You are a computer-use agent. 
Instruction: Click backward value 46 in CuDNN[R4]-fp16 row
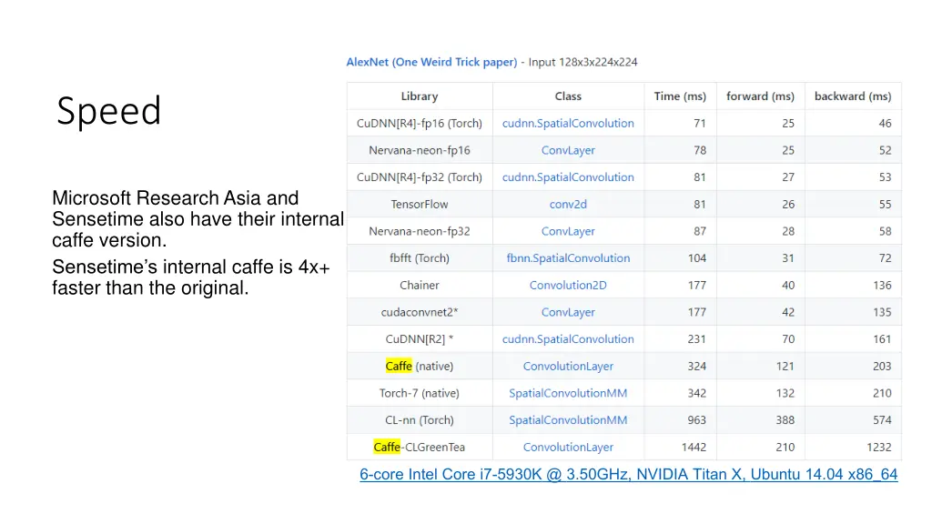click(885, 123)
